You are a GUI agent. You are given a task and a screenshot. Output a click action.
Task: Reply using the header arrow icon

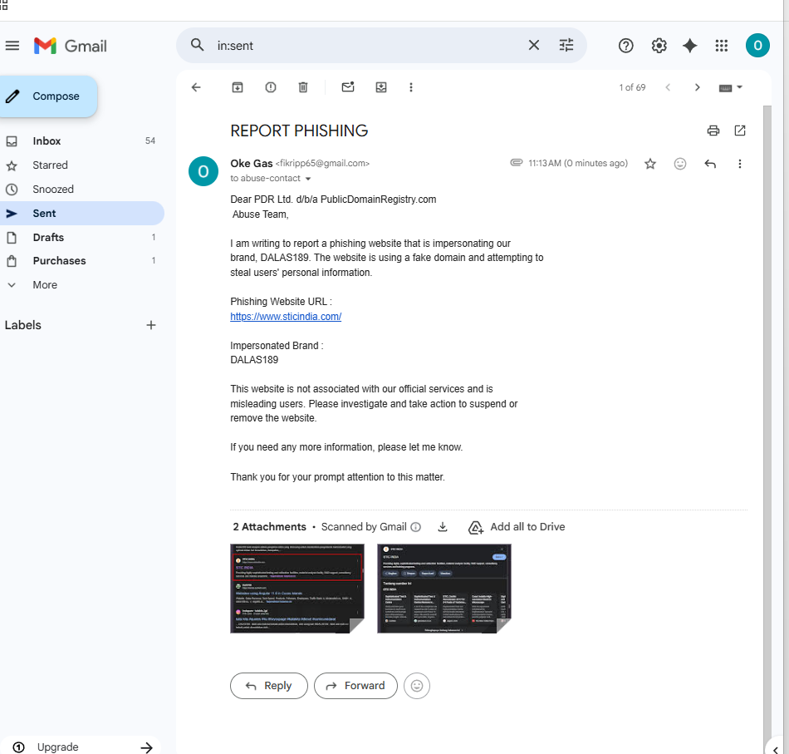click(710, 164)
